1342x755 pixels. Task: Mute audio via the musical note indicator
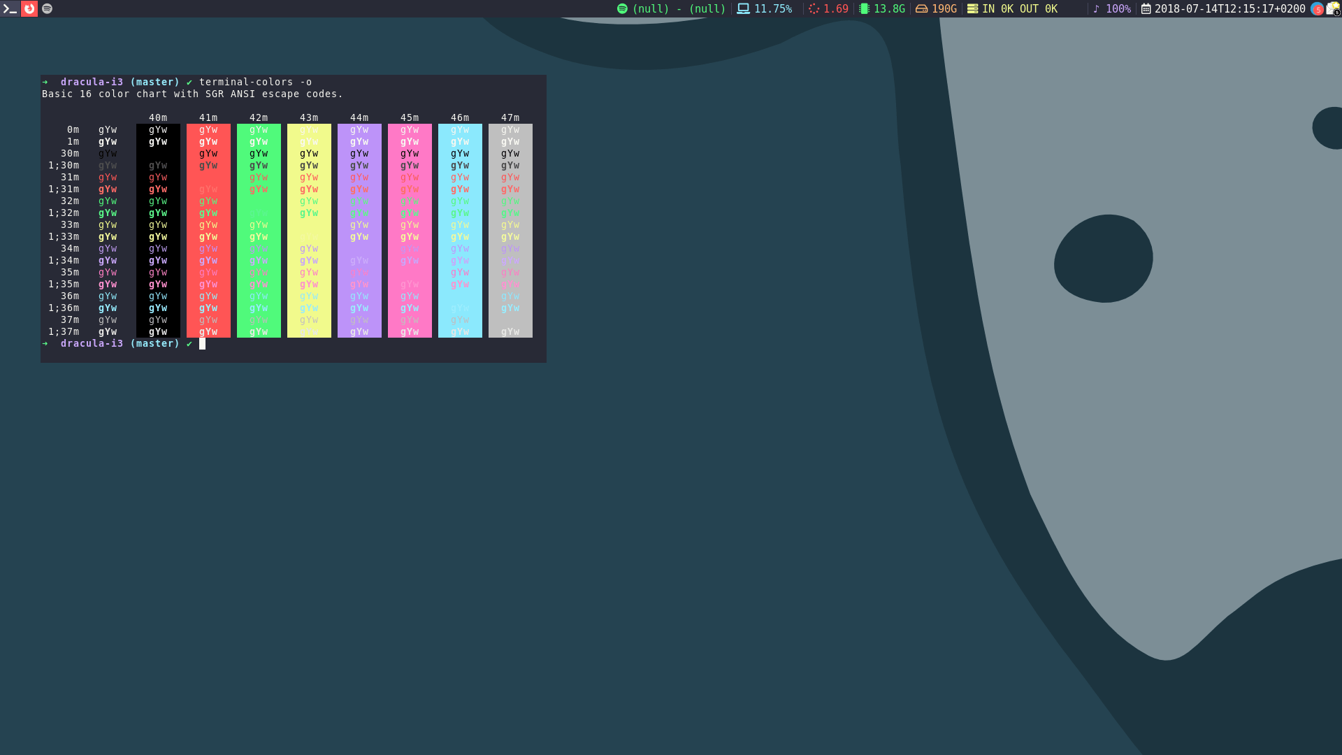pyautogui.click(x=1096, y=9)
